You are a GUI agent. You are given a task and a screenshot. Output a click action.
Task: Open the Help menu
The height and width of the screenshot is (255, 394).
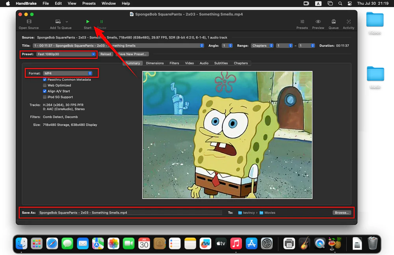coord(126,4)
